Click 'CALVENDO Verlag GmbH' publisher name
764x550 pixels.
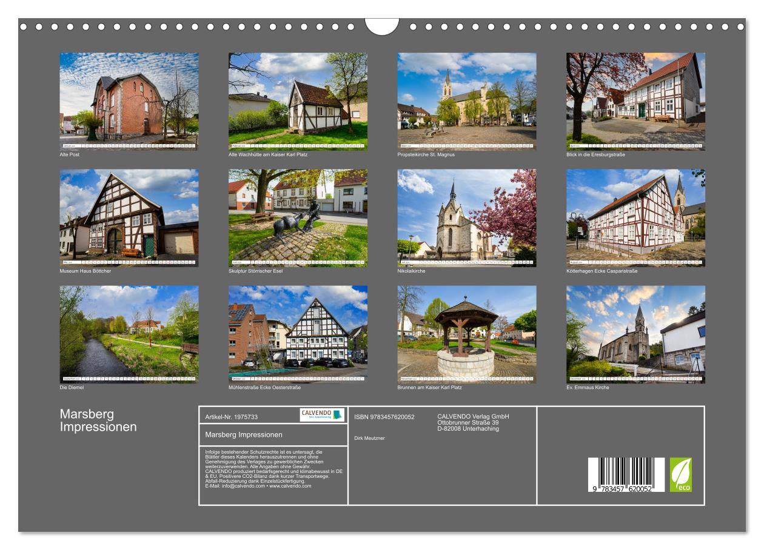click(473, 416)
